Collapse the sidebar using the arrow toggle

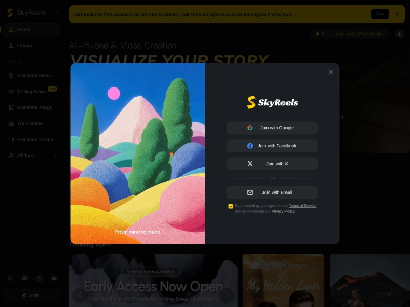tap(58, 13)
